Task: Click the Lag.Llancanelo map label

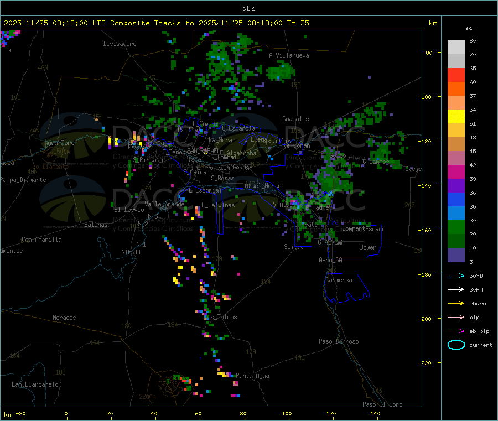Action: tap(35, 384)
